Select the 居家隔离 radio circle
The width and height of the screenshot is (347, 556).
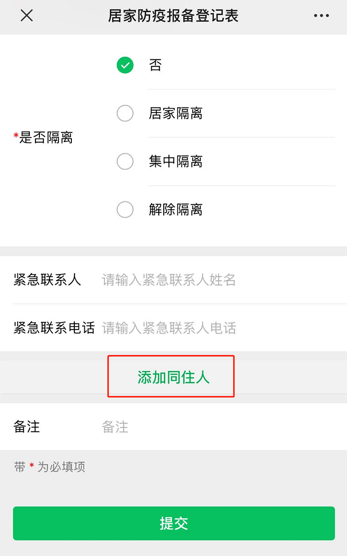point(125,113)
